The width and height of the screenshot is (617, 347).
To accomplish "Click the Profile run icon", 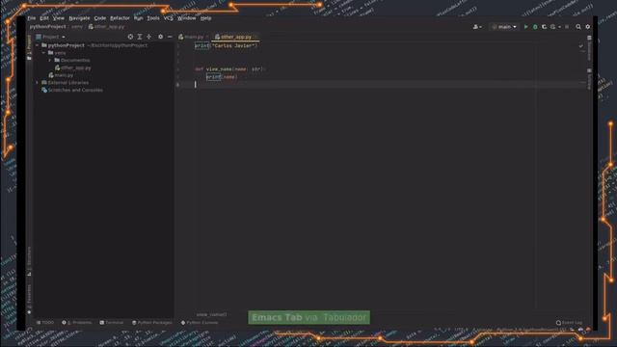I will tap(552, 27).
